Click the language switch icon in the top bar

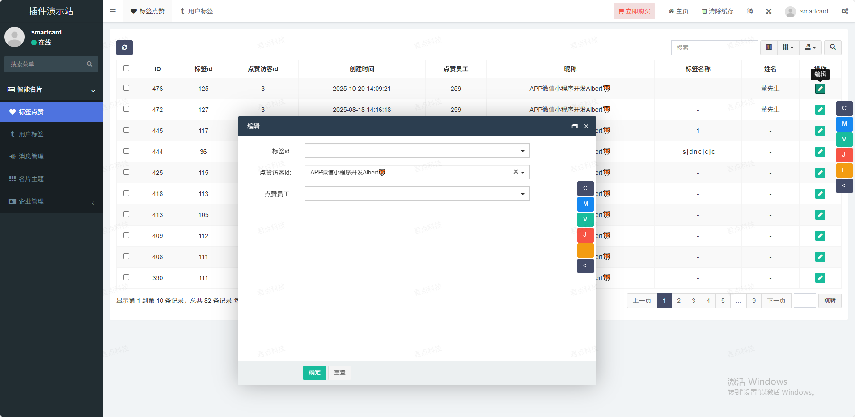click(x=750, y=11)
